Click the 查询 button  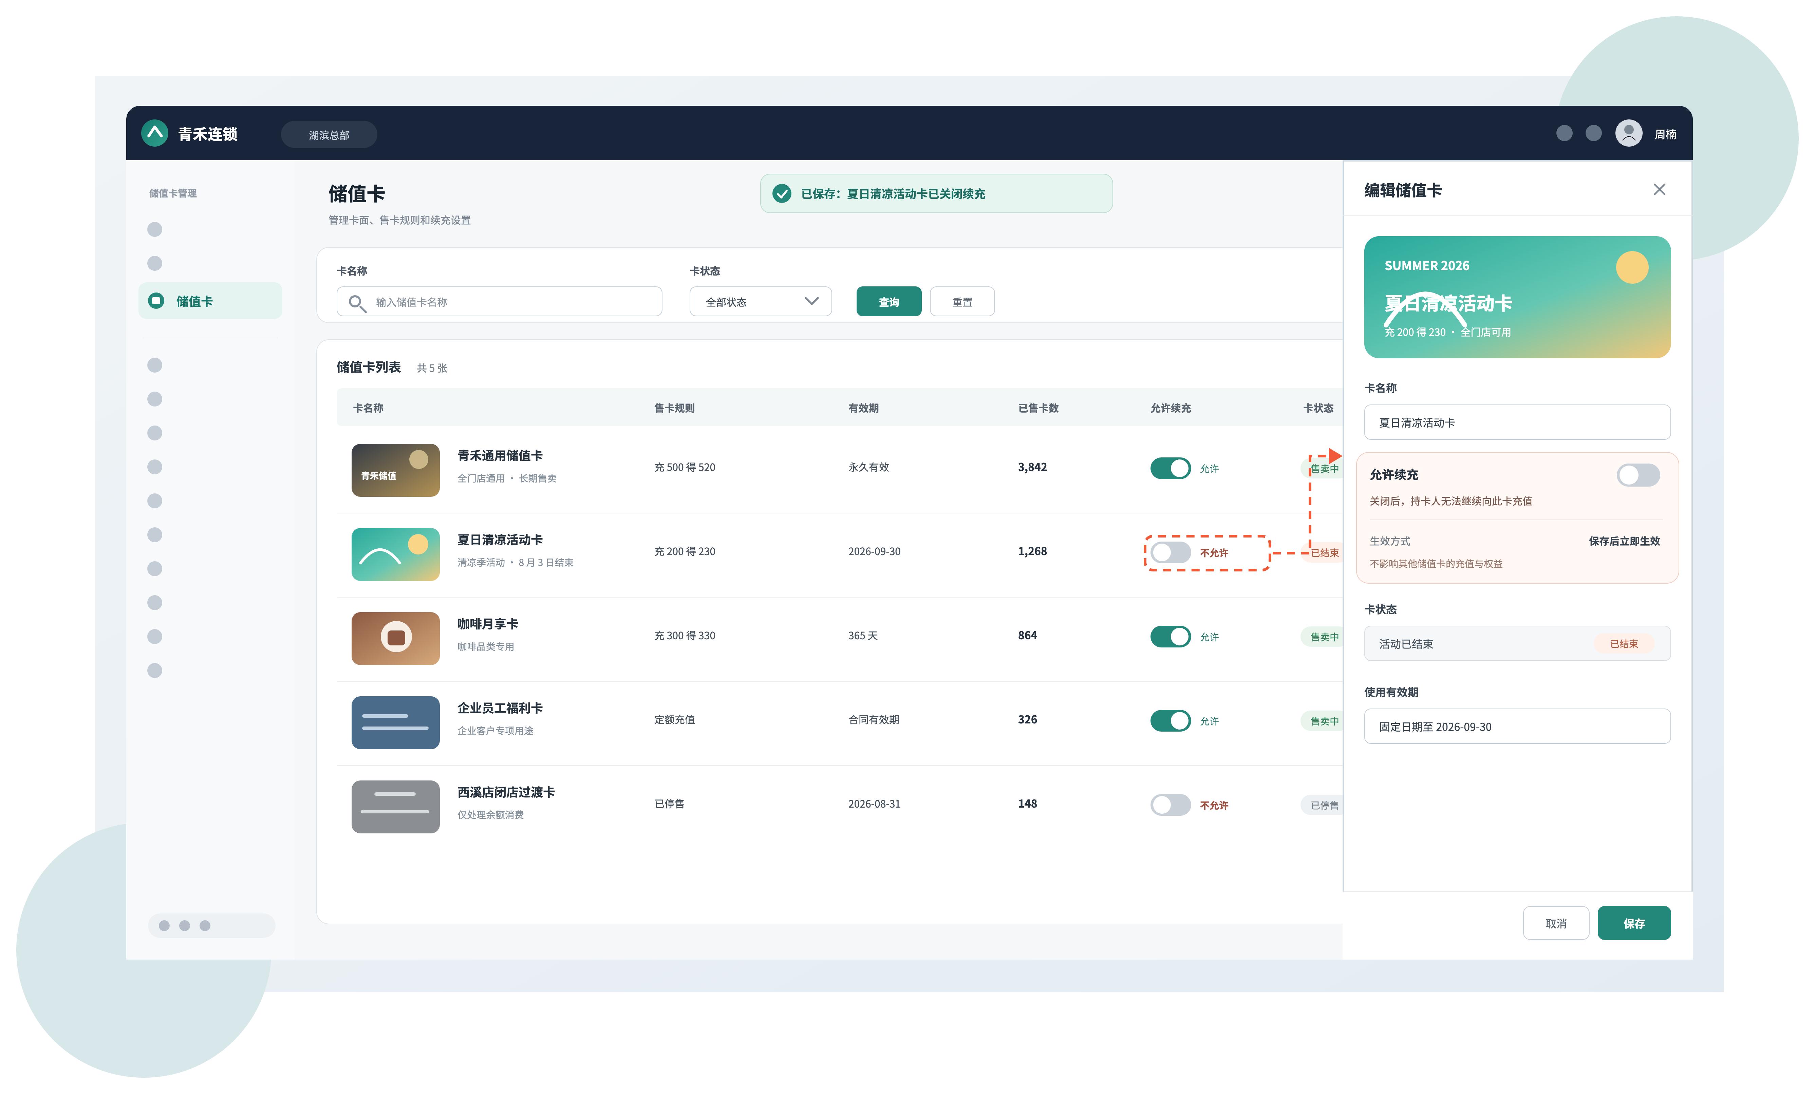(888, 301)
